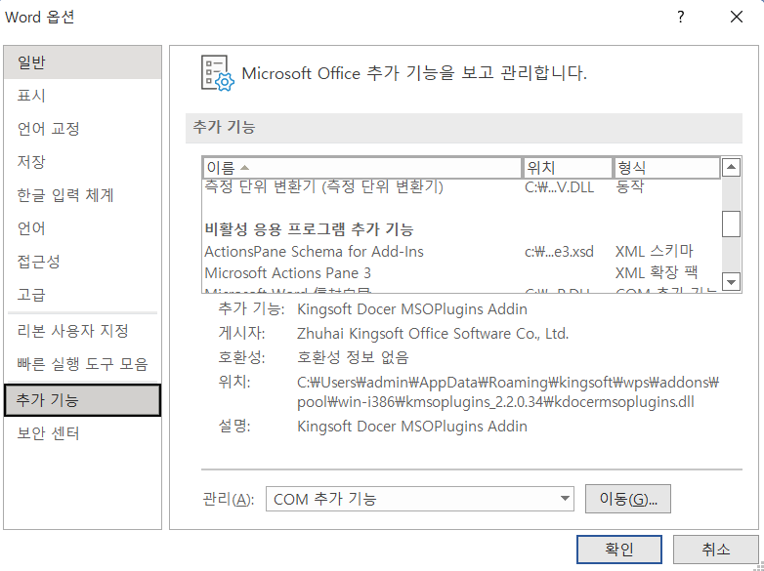Select 한글 입력 체계 in sidebar

pos(82,194)
